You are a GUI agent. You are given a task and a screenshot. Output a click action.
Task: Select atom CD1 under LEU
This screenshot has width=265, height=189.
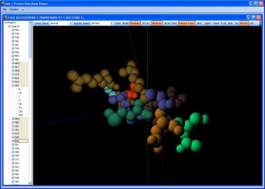(21, 112)
